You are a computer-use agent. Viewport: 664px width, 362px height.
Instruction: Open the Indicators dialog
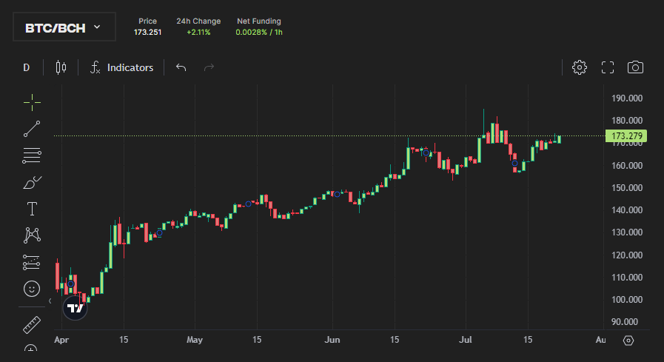coord(121,67)
